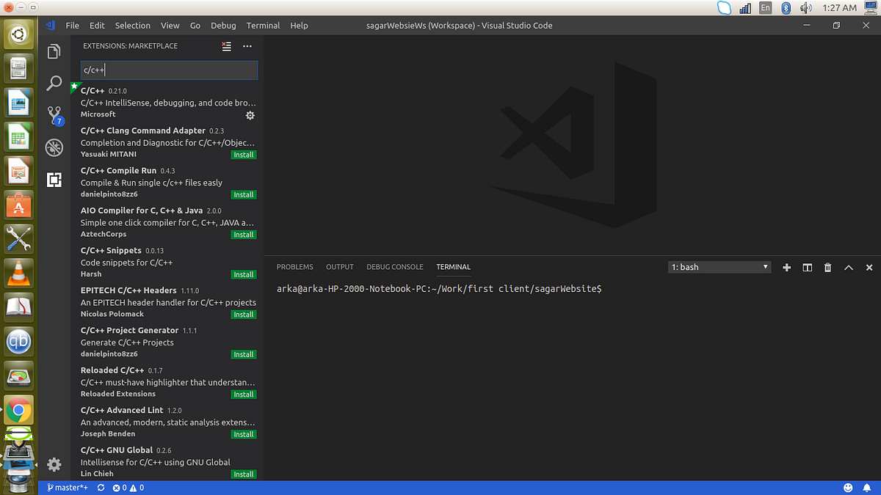Split the terminal using the split icon
The width and height of the screenshot is (881, 495).
tap(807, 267)
